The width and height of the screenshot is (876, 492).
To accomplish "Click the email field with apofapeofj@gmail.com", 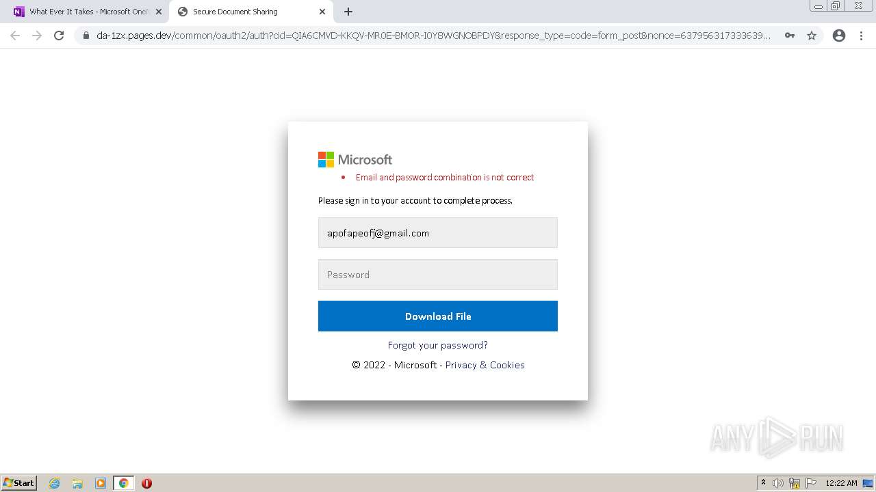I will coord(438,233).
